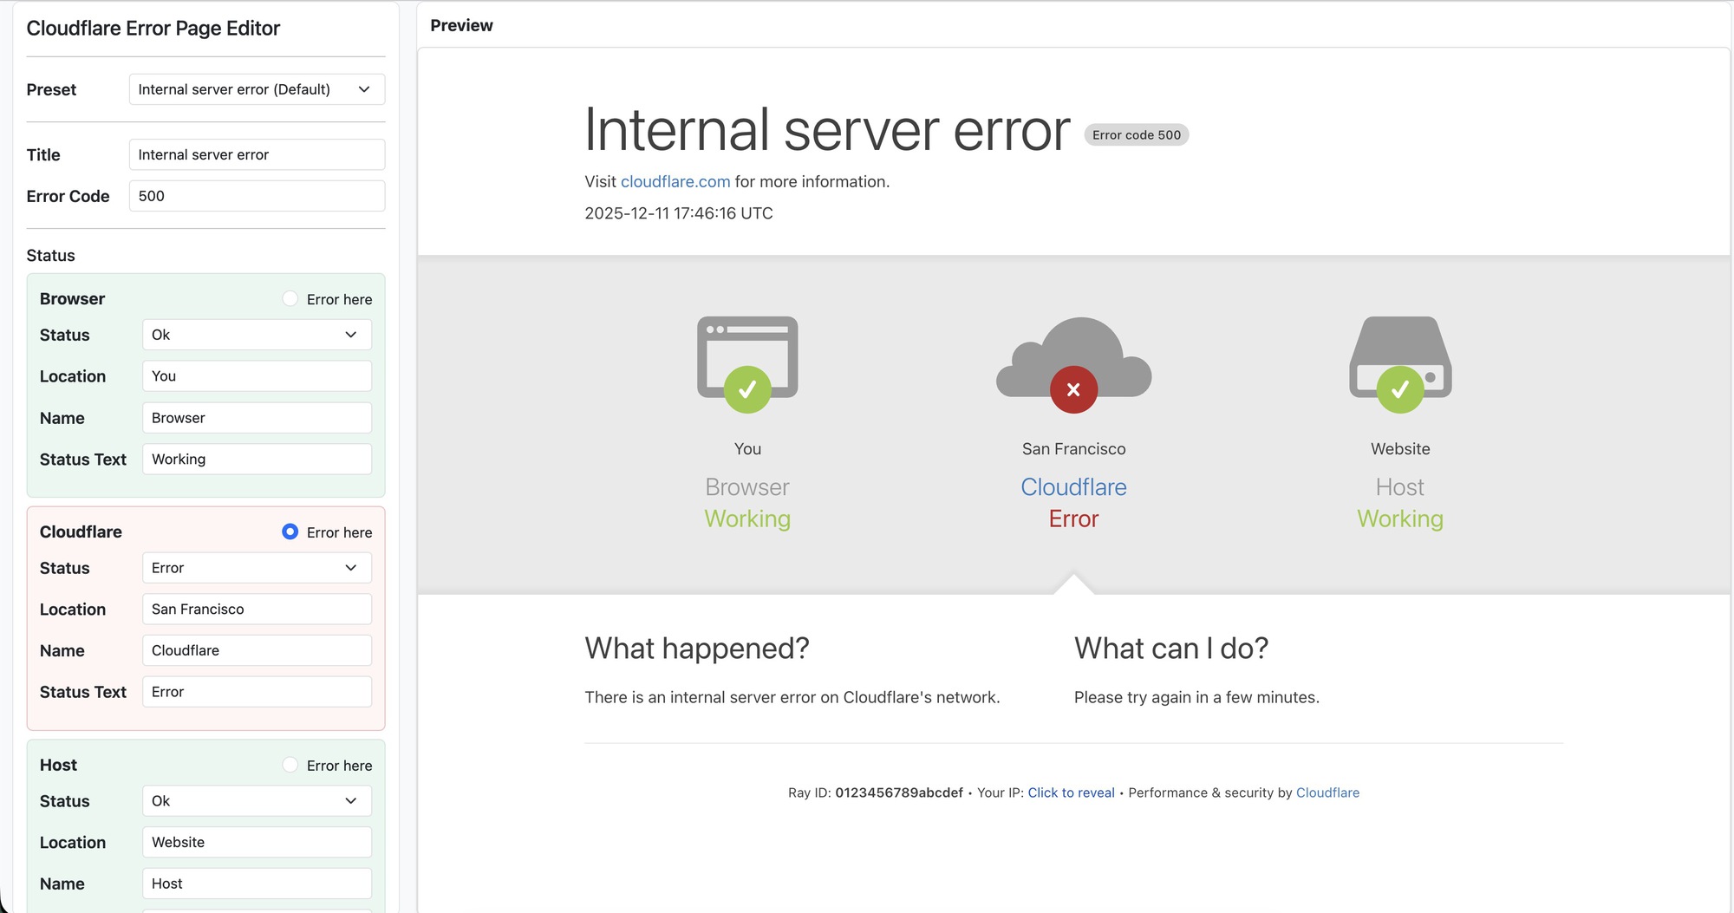Switch to the Preview header area
Viewport: 1734px width, 913px height.
click(461, 25)
